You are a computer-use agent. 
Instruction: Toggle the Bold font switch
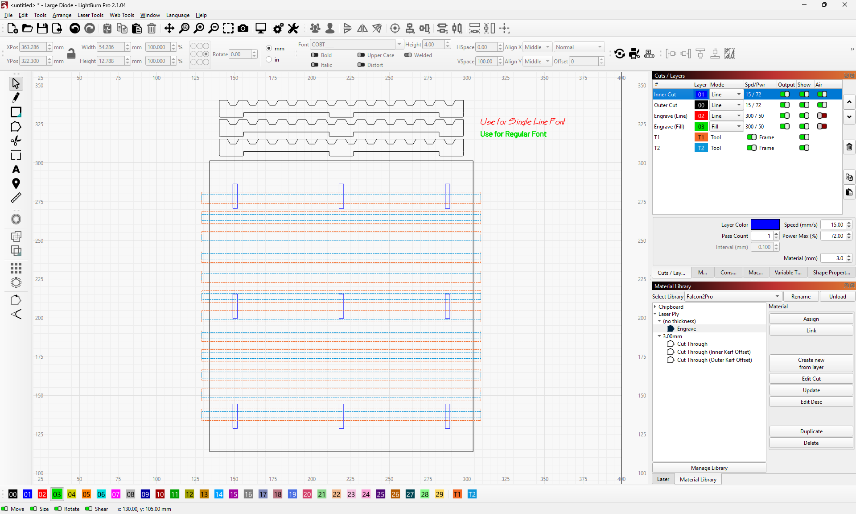click(315, 55)
